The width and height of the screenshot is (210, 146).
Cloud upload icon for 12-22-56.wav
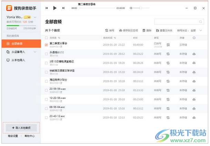[x=194, y=99]
